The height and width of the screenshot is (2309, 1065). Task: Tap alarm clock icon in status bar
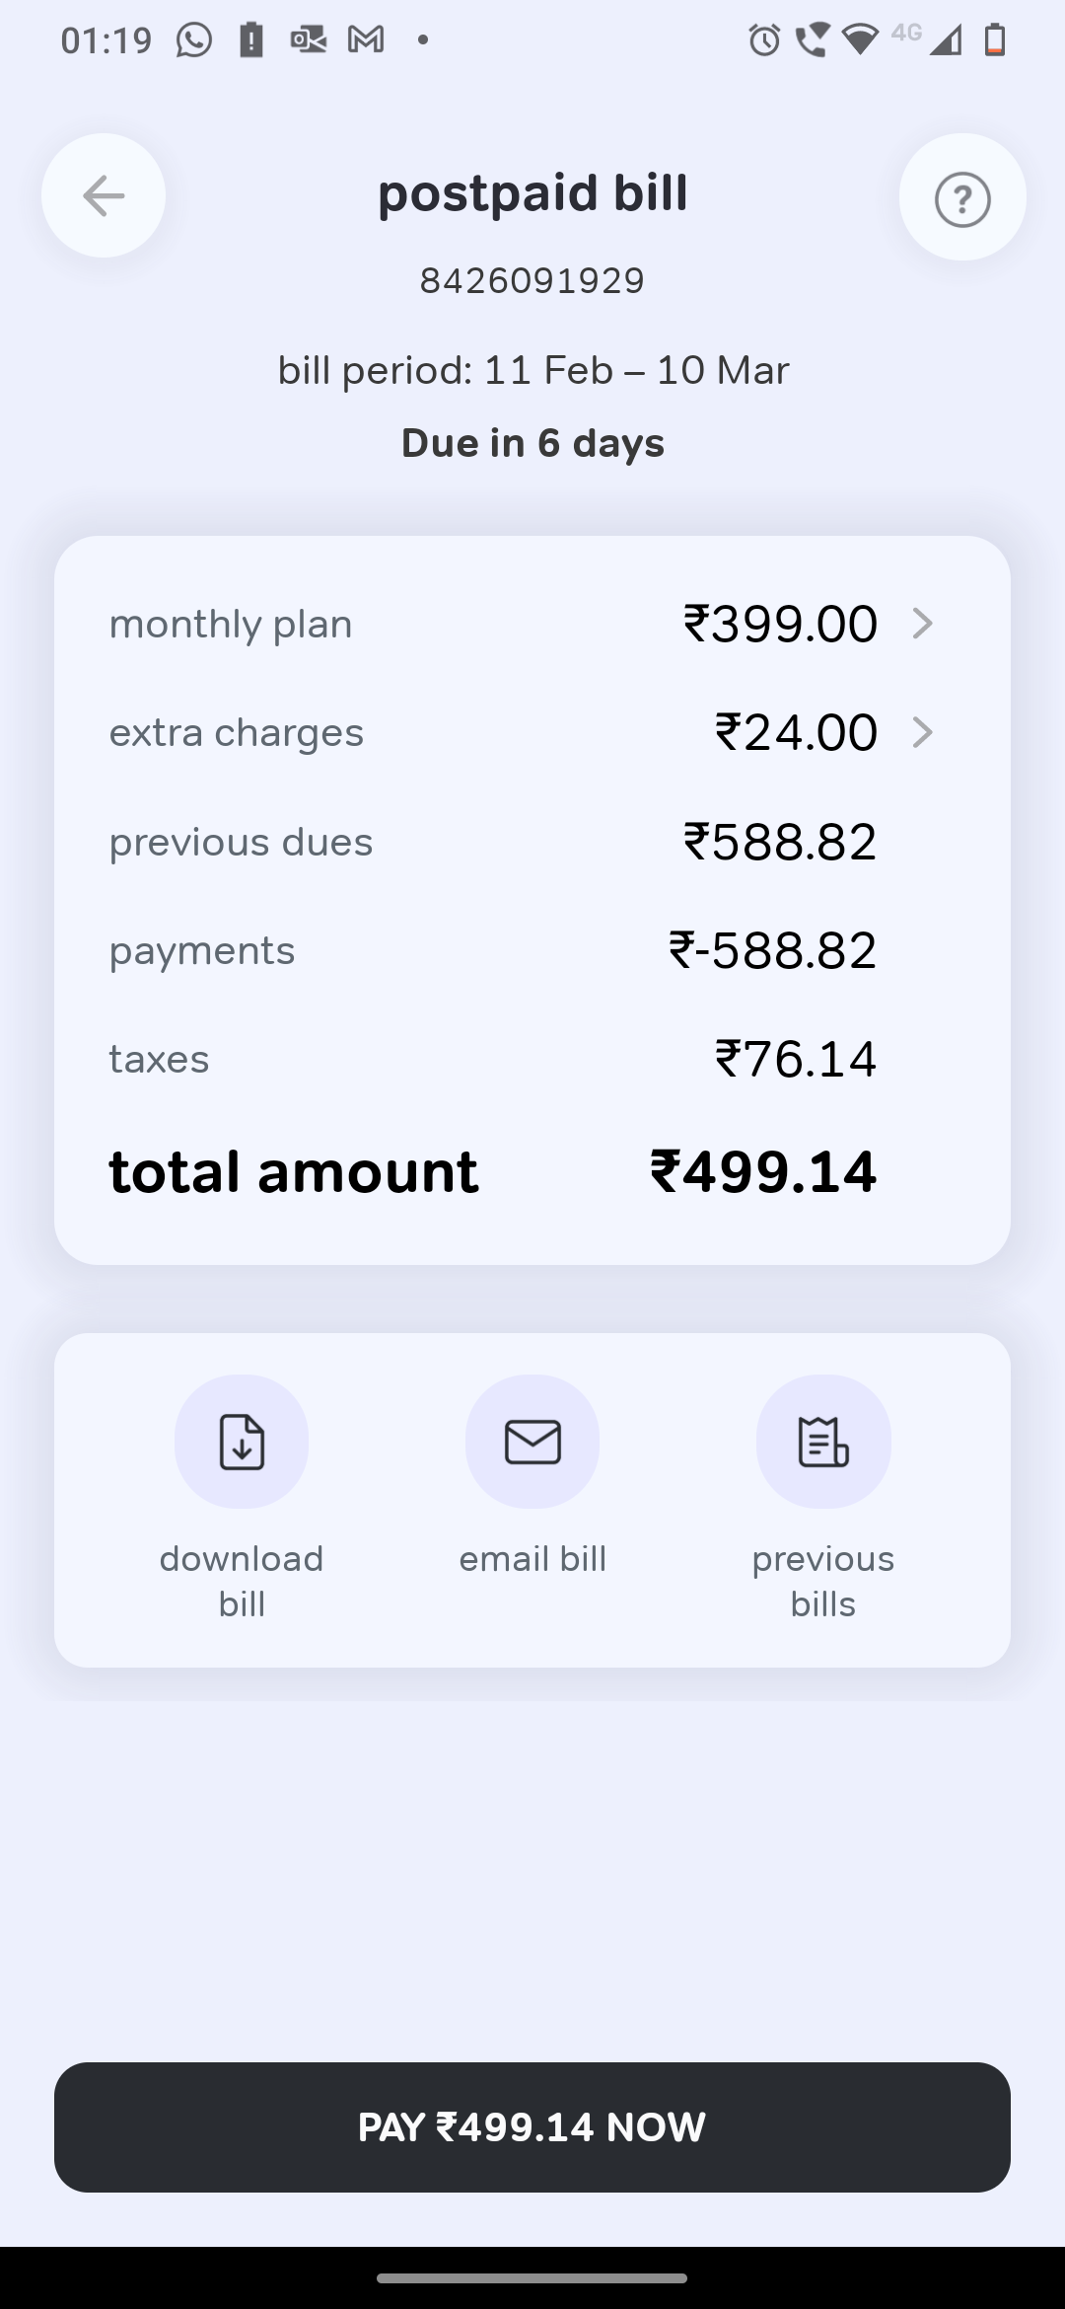764,40
